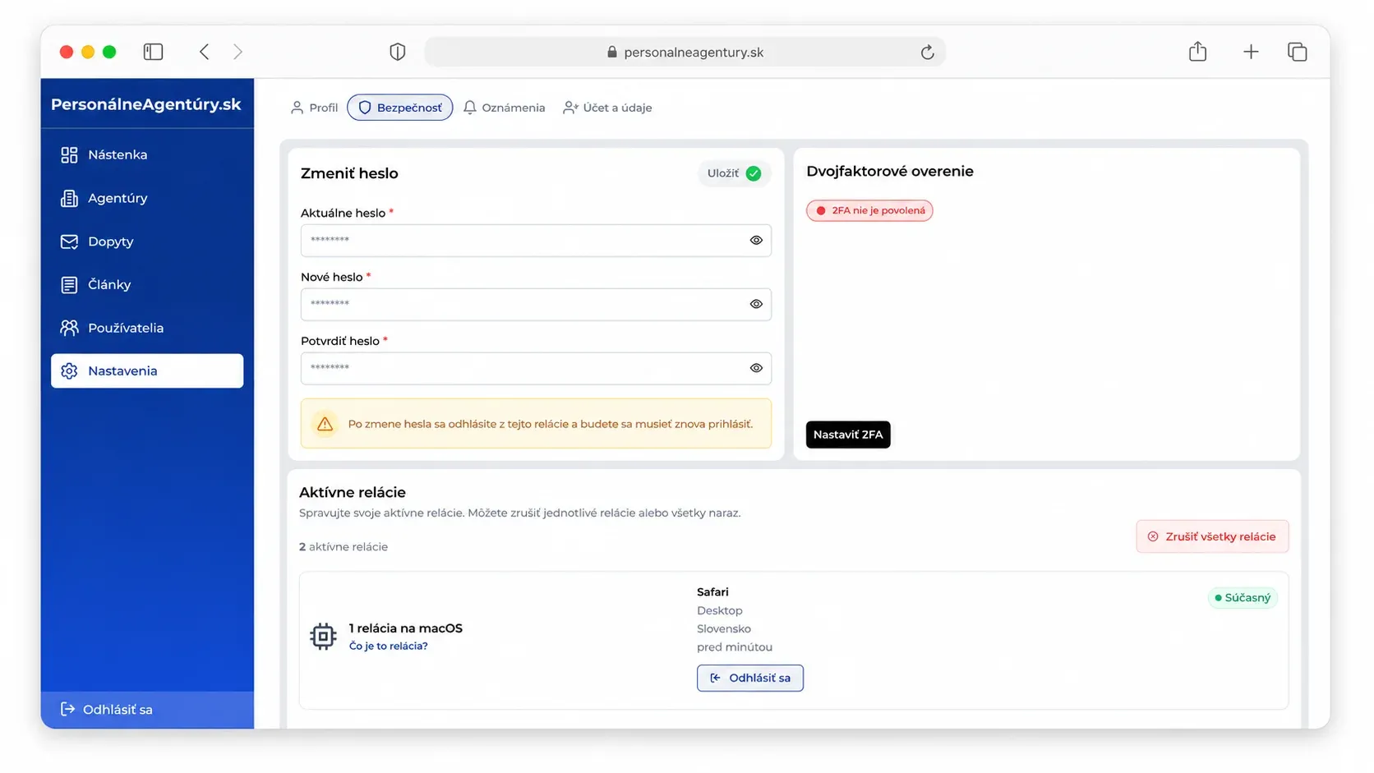The height and width of the screenshot is (773, 1374).
Task: Toggle the Safari sidebar icon
Action: (x=153, y=52)
